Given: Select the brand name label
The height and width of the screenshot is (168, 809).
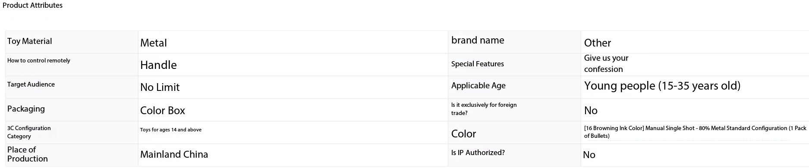Looking at the screenshot, I should pyautogui.click(x=478, y=40).
